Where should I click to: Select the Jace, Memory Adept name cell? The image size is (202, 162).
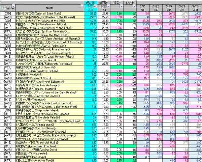[49, 57]
